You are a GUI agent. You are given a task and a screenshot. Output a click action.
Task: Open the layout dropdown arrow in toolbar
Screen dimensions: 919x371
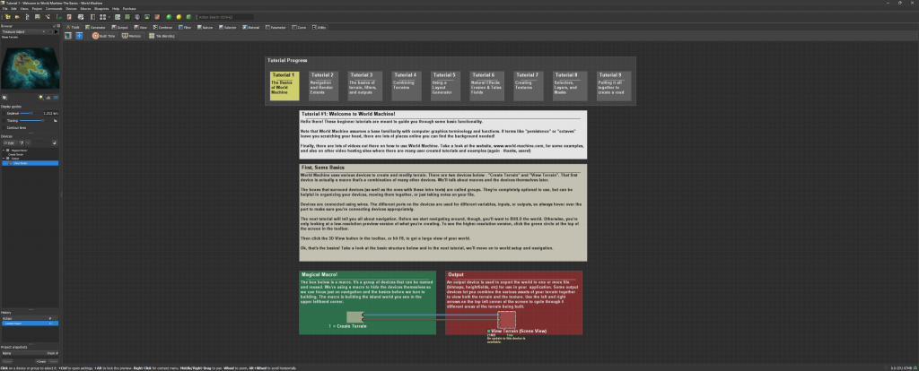[x=109, y=17]
